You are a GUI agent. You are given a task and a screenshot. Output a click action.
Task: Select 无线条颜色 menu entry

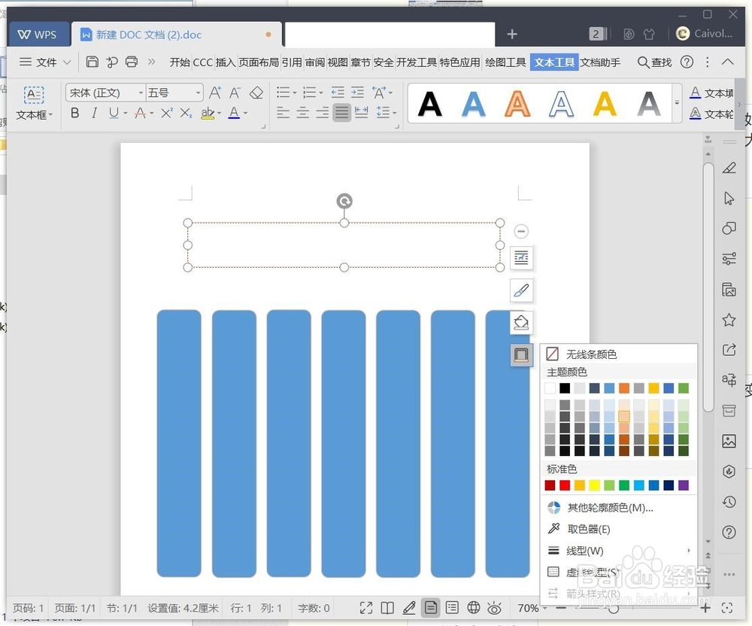619,354
